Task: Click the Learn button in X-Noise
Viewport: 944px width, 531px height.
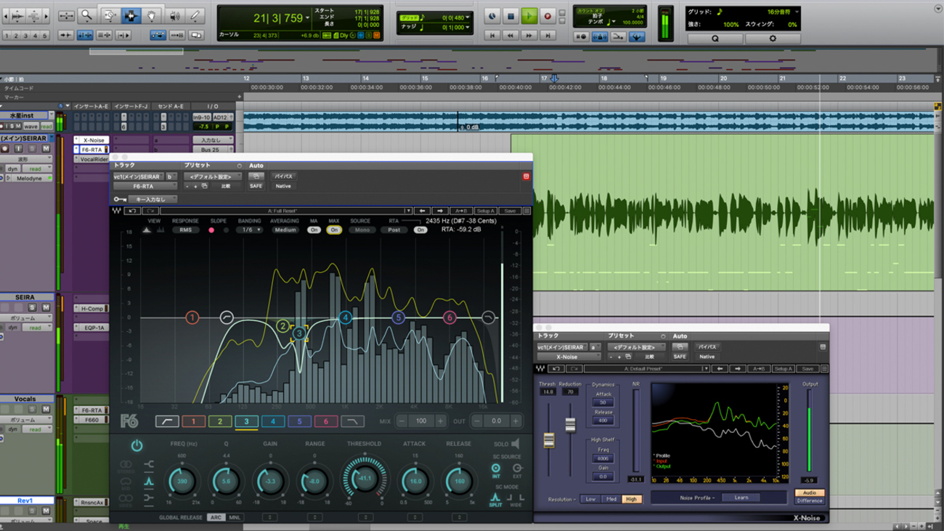Action: [741, 498]
